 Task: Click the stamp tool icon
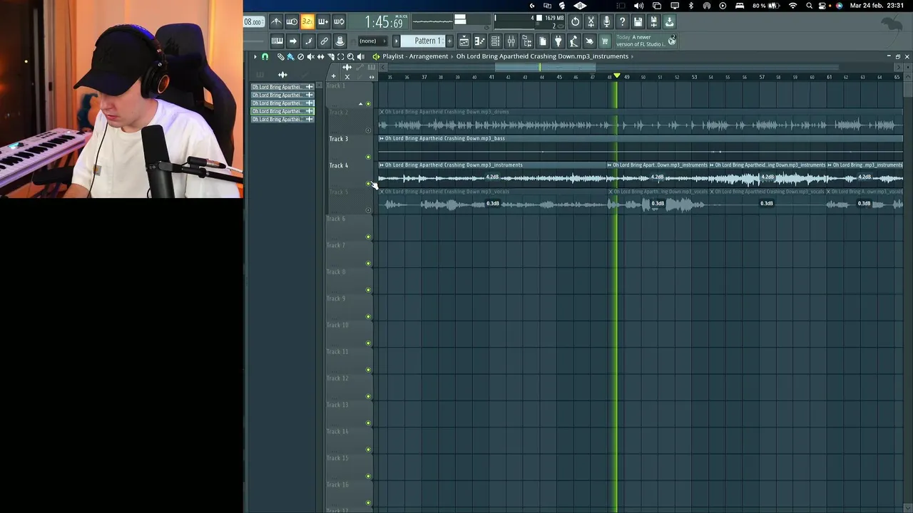coord(340,41)
